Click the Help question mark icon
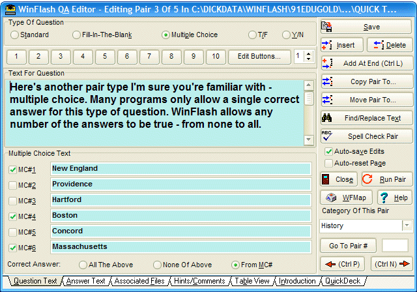The width and height of the screenshot is (417, 292). coord(384,197)
